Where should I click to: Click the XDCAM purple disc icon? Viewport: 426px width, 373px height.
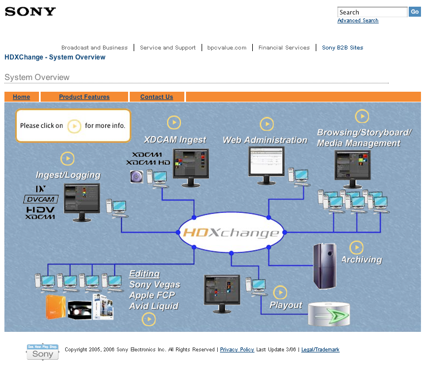coord(136,177)
